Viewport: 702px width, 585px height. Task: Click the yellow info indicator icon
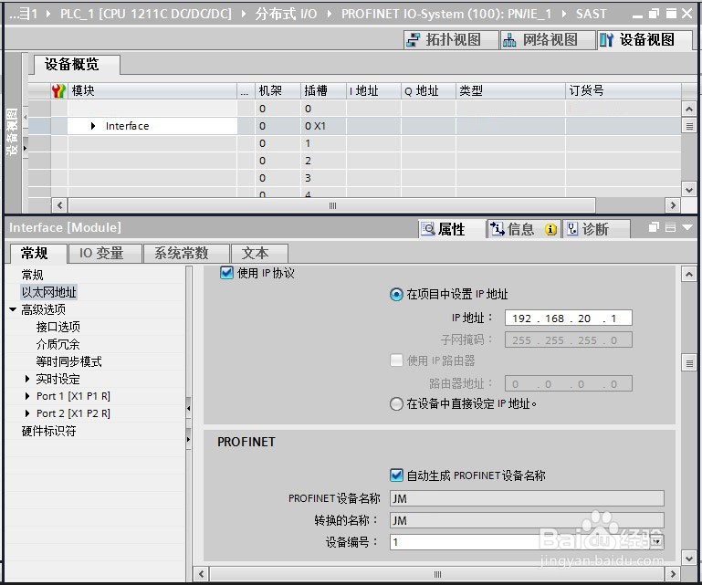click(x=550, y=230)
